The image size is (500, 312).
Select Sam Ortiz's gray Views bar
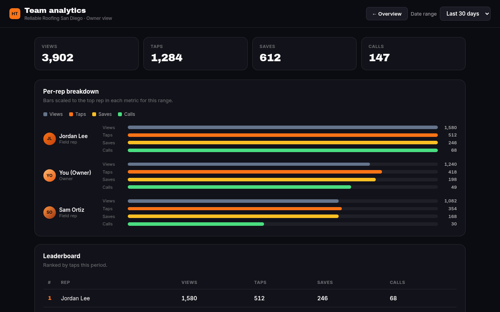[x=233, y=201]
